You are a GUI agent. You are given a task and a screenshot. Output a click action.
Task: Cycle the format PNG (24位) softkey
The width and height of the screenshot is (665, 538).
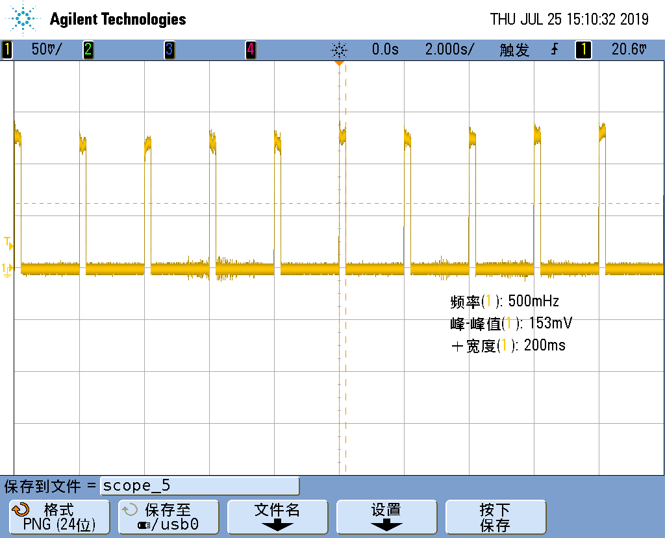(x=58, y=517)
